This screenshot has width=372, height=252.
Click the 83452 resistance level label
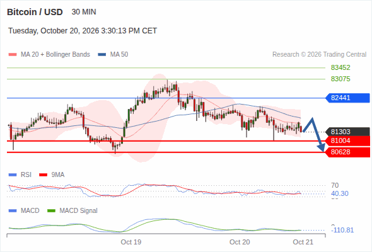point(340,68)
